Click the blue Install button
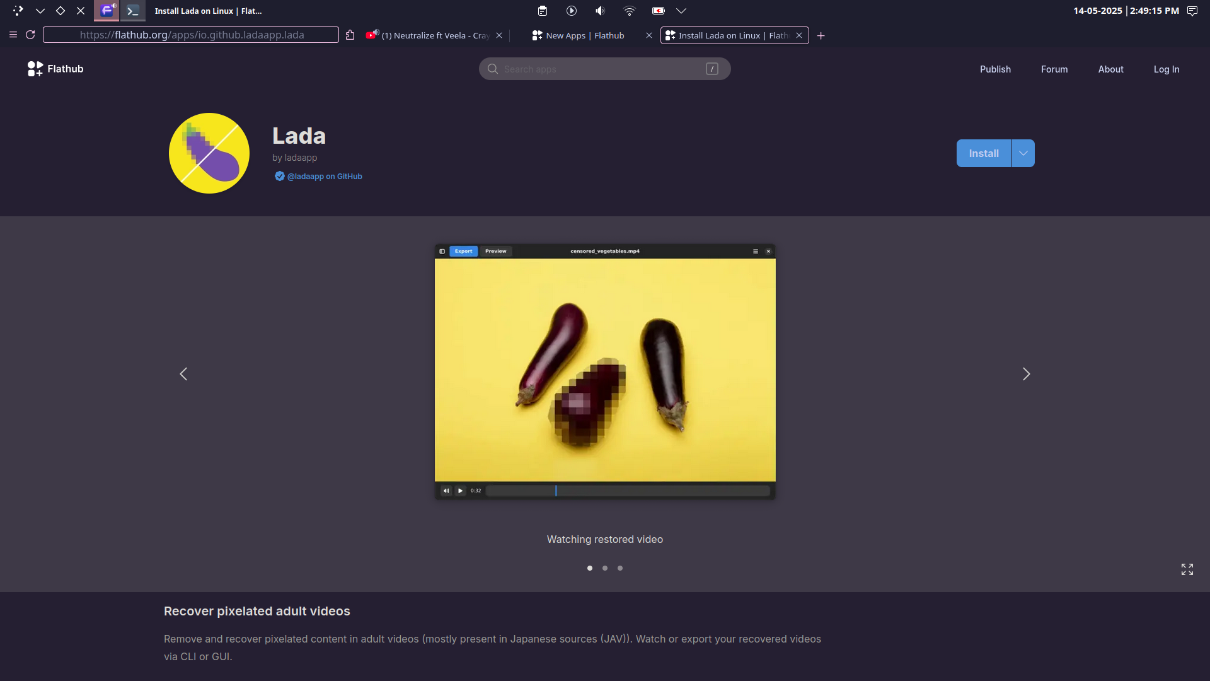 tap(983, 153)
